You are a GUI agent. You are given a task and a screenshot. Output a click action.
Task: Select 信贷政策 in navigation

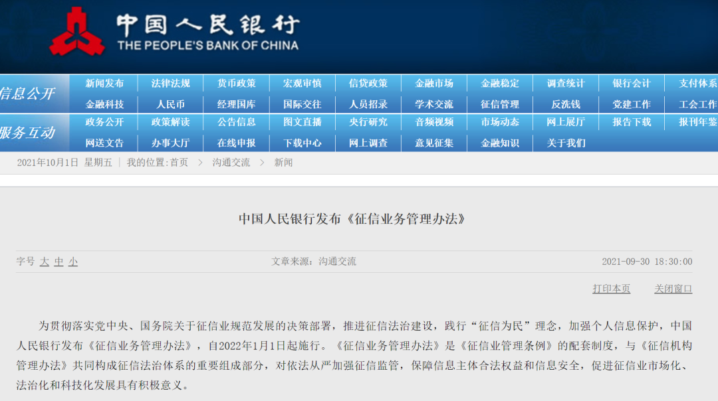coord(368,83)
